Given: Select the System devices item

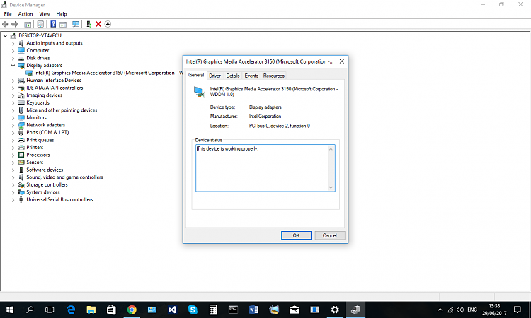Looking at the screenshot, I should coord(43,192).
